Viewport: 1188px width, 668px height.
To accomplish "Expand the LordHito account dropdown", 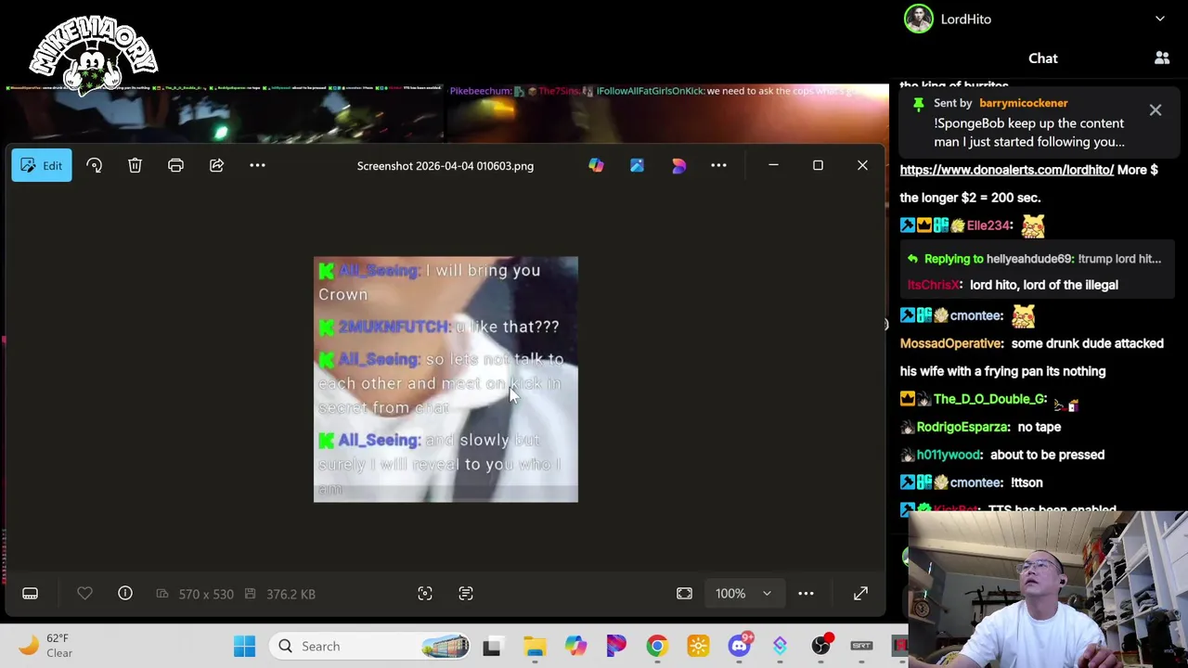I will point(1159,19).
